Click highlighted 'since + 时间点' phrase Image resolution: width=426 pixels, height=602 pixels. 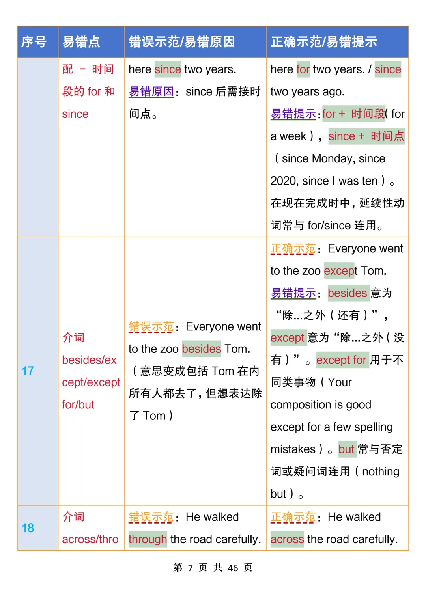[366, 136]
